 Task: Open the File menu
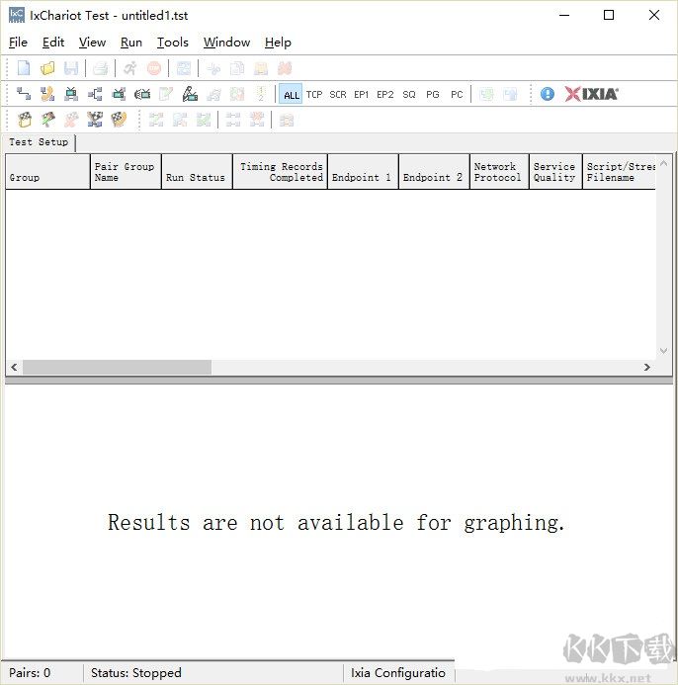coord(18,43)
